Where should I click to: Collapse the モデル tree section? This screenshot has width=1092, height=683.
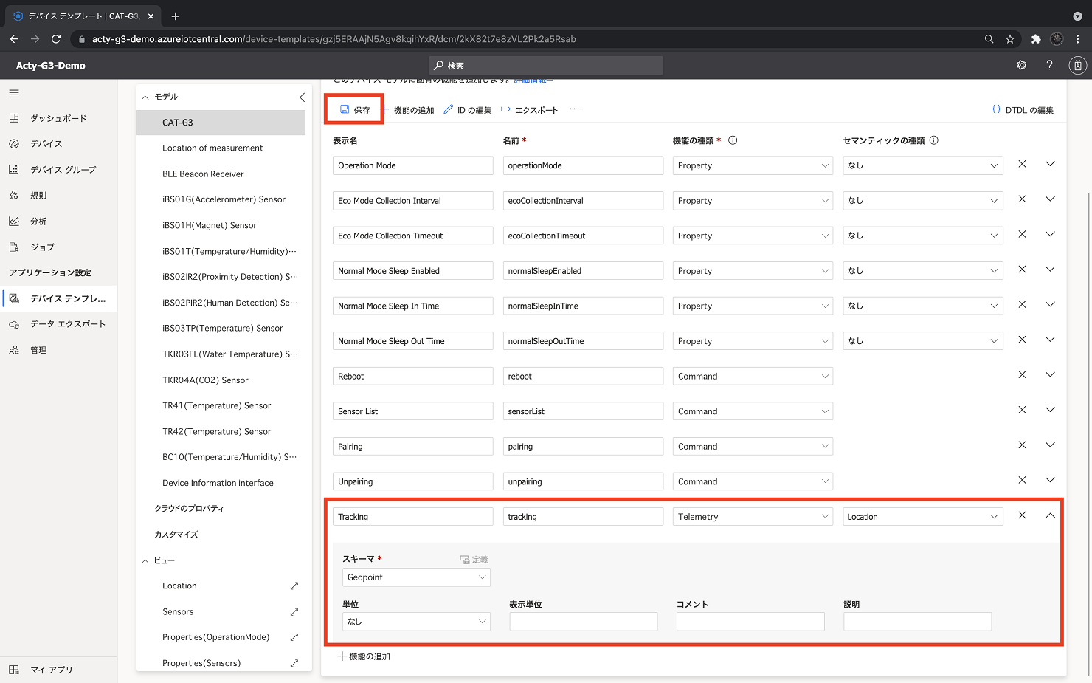coord(145,97)
